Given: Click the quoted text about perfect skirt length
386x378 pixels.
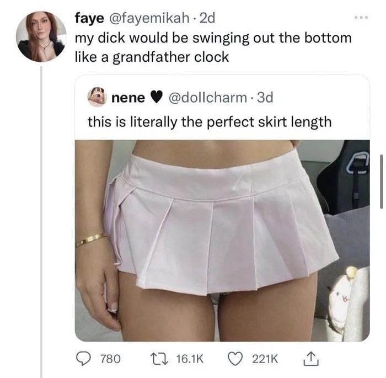Looking at the screenshot, I should (x=210, y=122).
